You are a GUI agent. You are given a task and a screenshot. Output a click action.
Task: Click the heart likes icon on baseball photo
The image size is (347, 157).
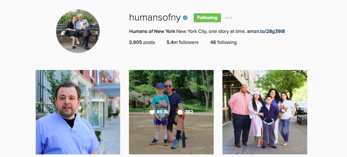coord(152,112)
